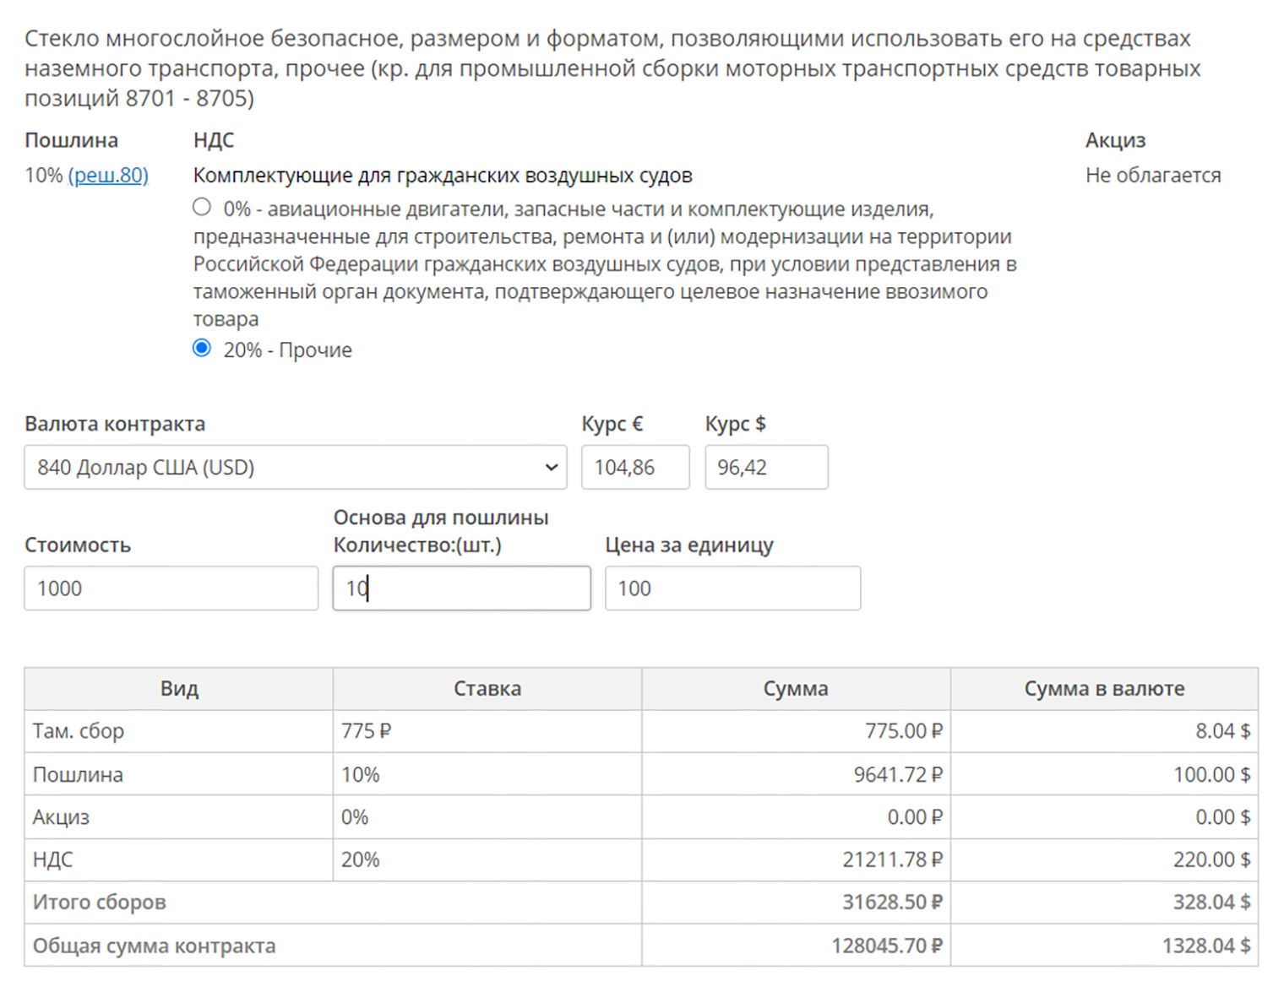The image size is (1284, 1003).
Task: Click the Ставка column header
Action: click(x=487, y=689)
